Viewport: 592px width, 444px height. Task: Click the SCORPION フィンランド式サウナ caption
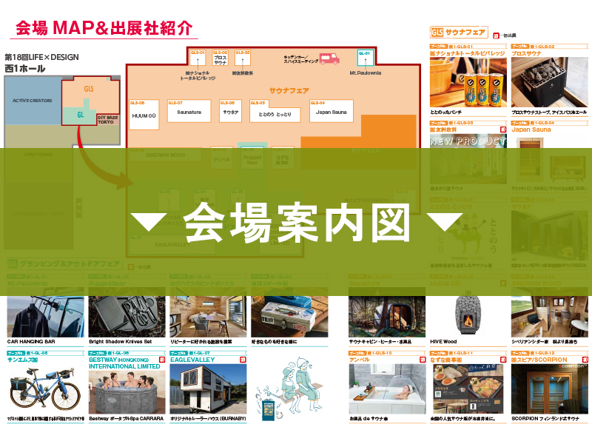click(545, 419)
